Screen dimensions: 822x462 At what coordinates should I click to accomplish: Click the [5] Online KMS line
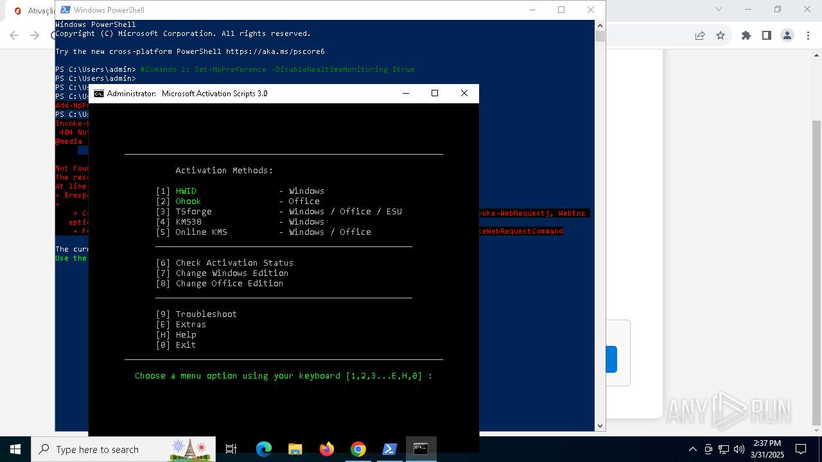(x=263, y=232)
